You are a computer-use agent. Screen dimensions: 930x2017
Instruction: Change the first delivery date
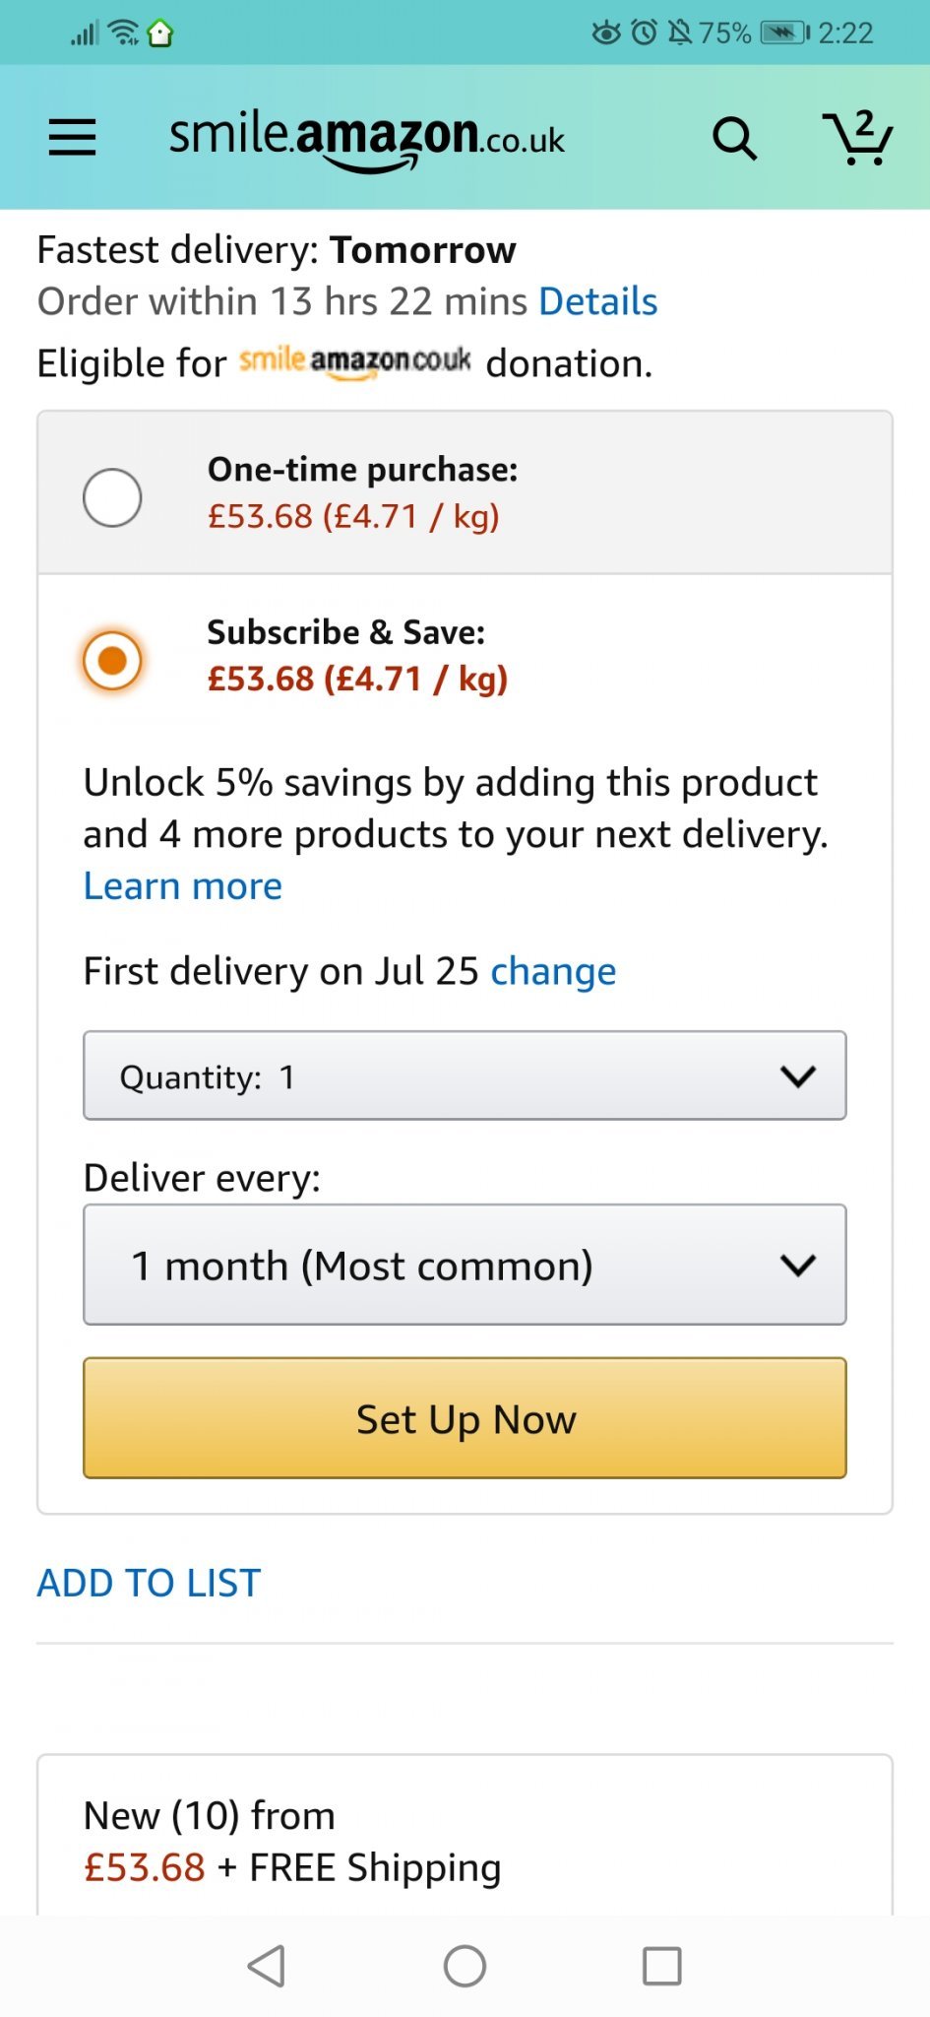coord(553,971)
